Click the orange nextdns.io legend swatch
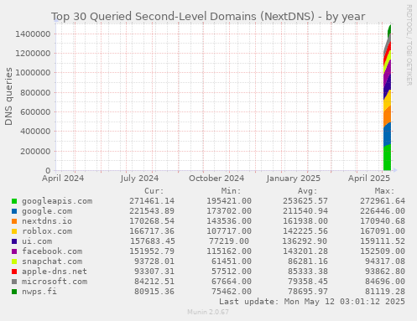 pyautogui.click(x=14, y=221)
